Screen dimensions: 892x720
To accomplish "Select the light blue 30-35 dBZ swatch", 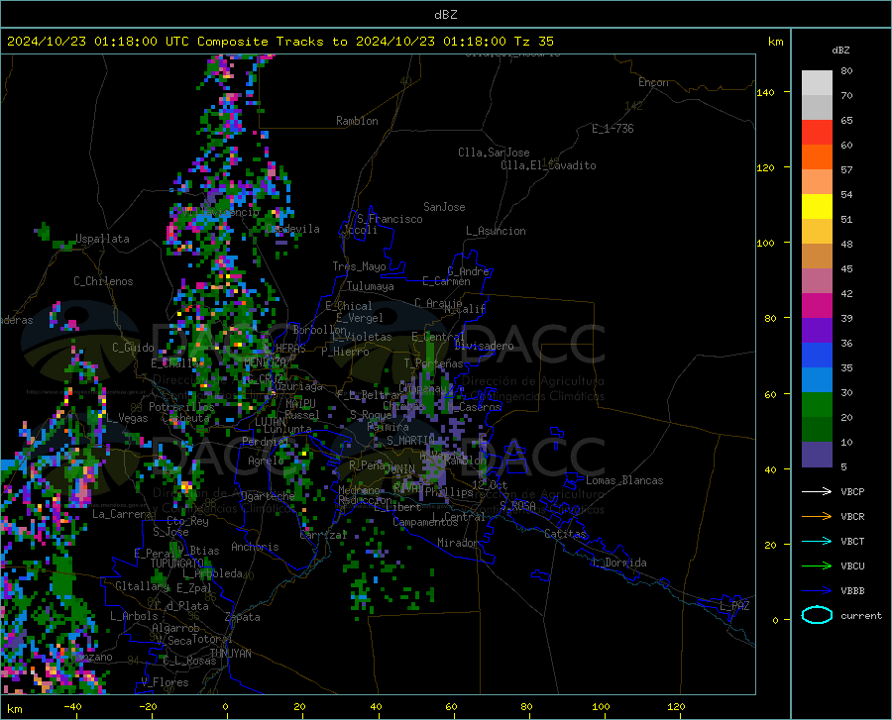I will click(x=817, y=380).
